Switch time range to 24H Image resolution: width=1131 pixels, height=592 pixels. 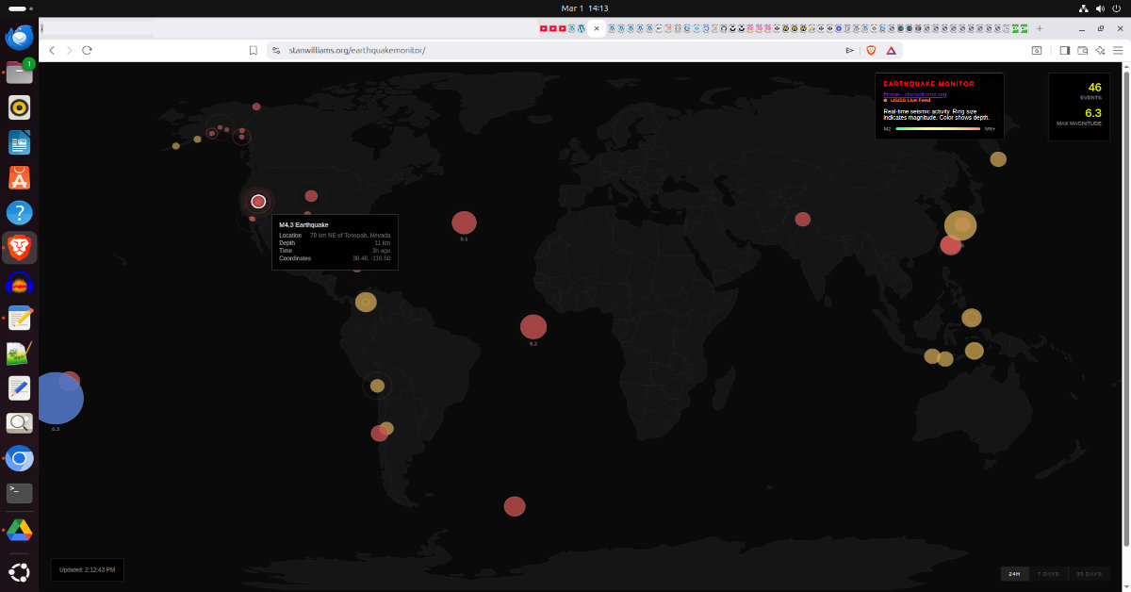point(1014,573)
